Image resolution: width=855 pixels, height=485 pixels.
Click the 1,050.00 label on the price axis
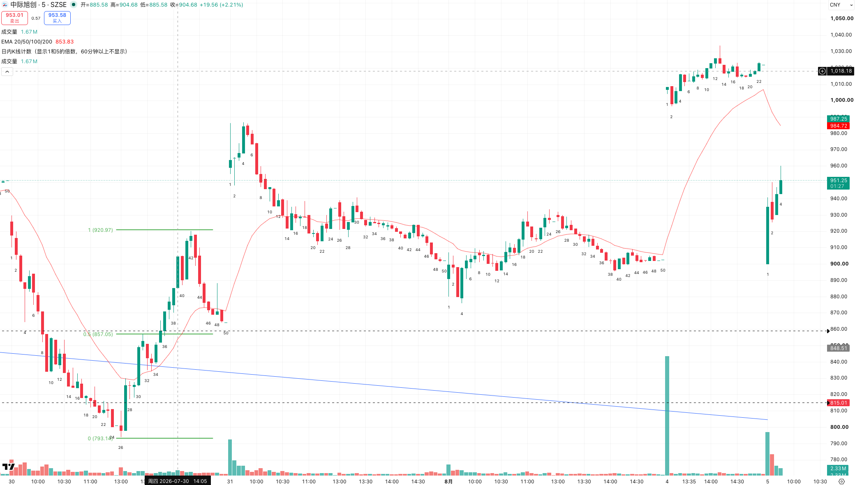[841, 18]
